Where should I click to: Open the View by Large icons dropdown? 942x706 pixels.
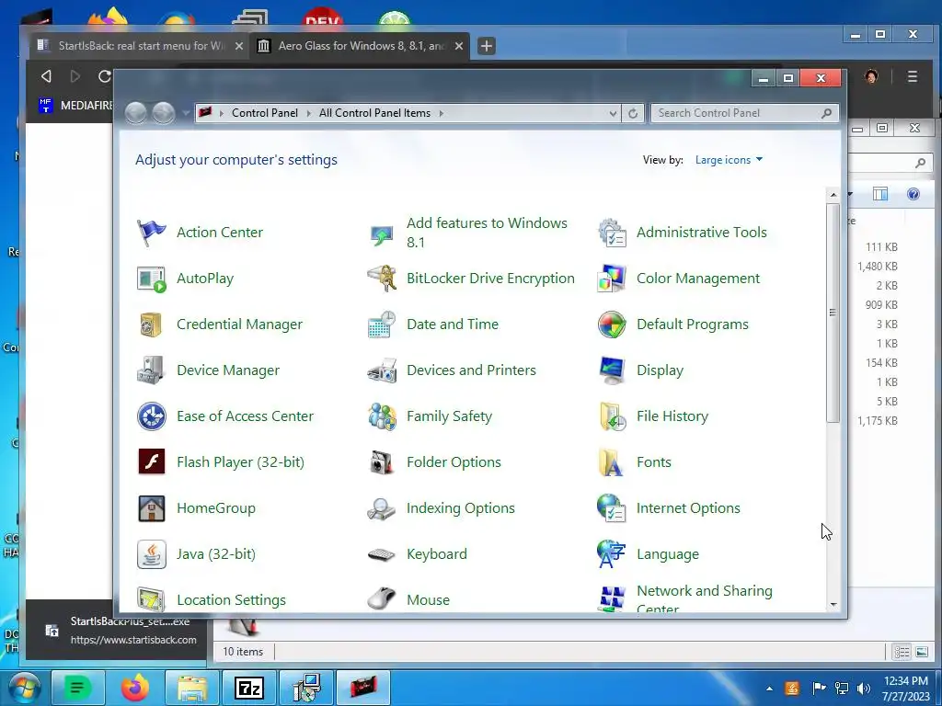(729, 160)
